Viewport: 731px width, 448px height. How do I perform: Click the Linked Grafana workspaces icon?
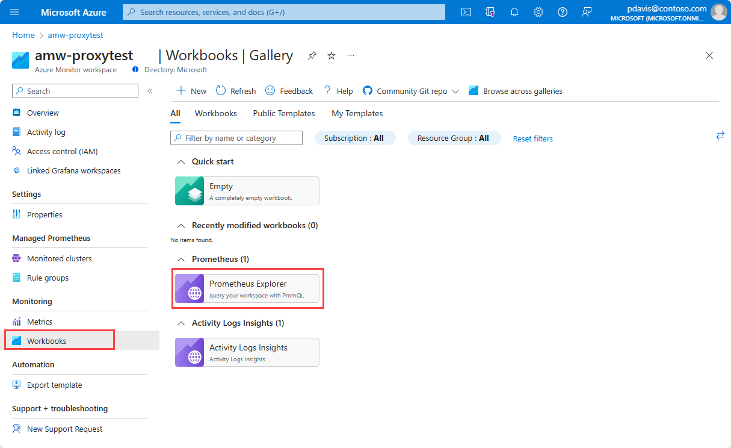[17, 170]
